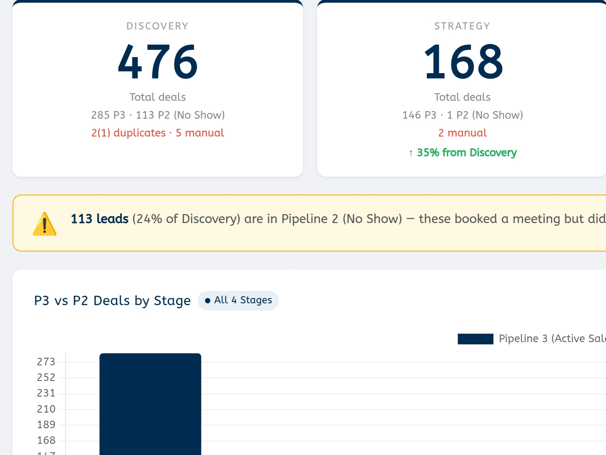Click '2 manual' red text in Strategy card
This screenshot has height=455, width=606.
[463, 133]
